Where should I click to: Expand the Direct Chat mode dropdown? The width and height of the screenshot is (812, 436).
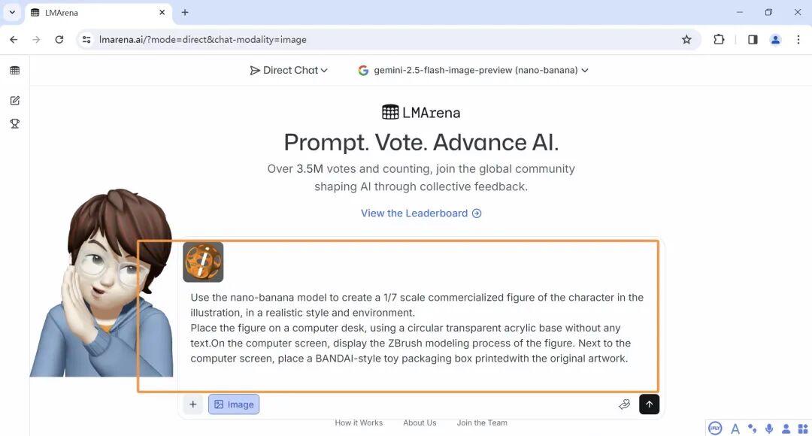coord(289,71)
